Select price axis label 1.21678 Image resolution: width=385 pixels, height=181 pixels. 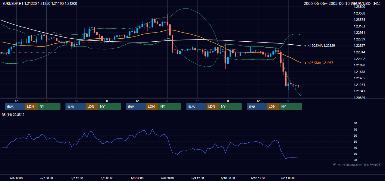click(x=359, y=72)
